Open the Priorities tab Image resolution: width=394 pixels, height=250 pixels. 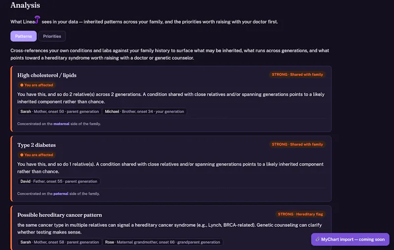(x=52, y=36)
